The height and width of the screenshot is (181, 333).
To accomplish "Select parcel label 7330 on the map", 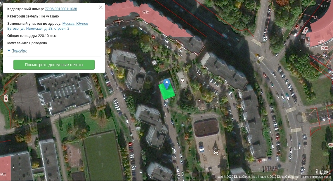I will click(x=321, y=42).
